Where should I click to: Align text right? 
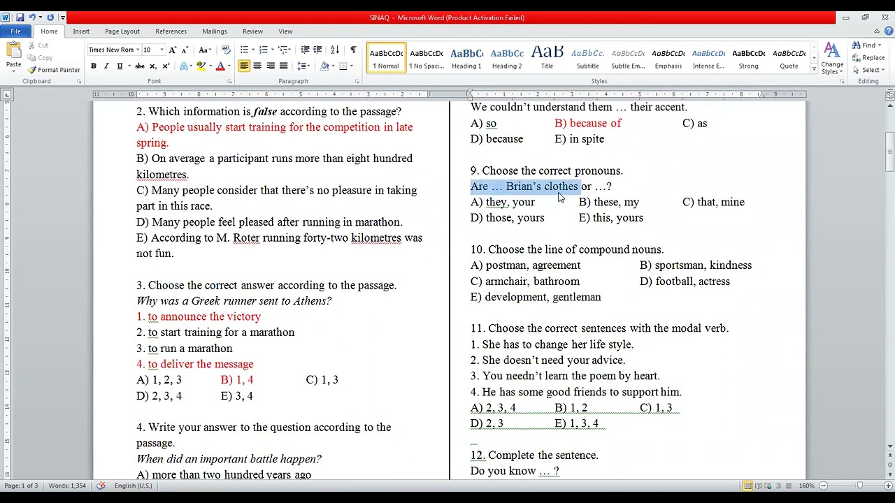click(x=270, y=66)
